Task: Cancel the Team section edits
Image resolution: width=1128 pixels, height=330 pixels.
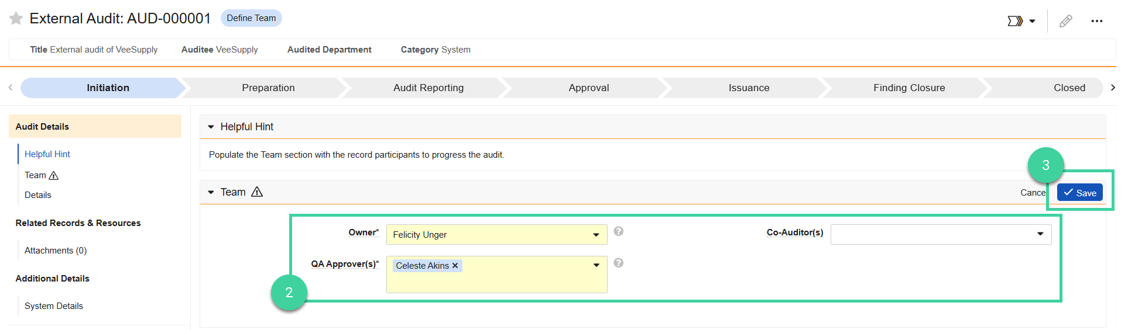Action: tap(1034, 193)
